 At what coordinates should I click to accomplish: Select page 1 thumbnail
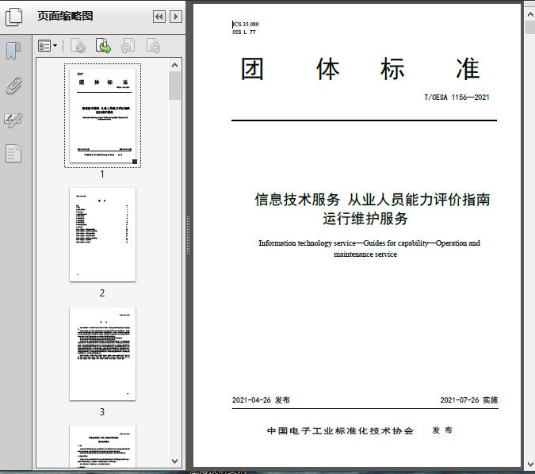tap(102, 116)
